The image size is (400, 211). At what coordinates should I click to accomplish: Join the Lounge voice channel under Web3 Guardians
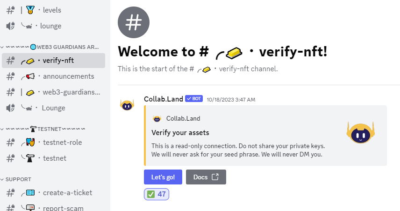53,108
